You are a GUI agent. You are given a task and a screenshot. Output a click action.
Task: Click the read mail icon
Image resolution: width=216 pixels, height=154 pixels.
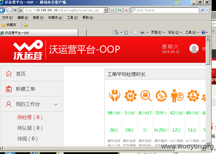click(x=136, y=32)
